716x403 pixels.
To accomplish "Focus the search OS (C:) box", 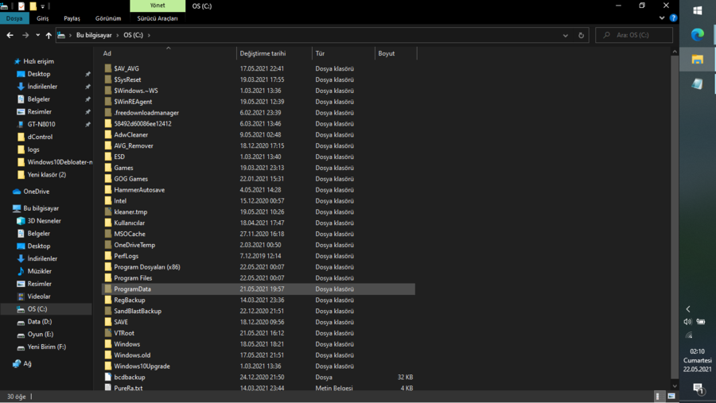I will coord(634,35).
